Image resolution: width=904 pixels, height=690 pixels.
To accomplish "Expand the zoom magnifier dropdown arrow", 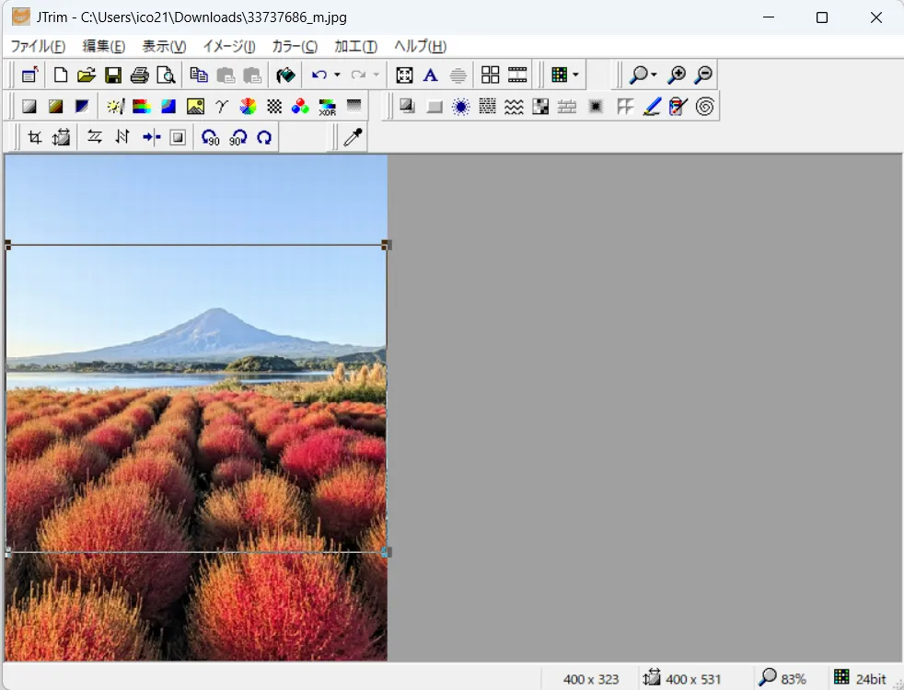I will (x=654, y=75).
